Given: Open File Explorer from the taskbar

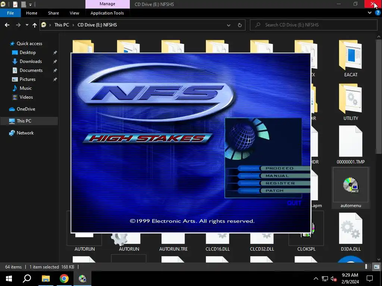Looking at the screenshot, I should click(x=46, y=279).
